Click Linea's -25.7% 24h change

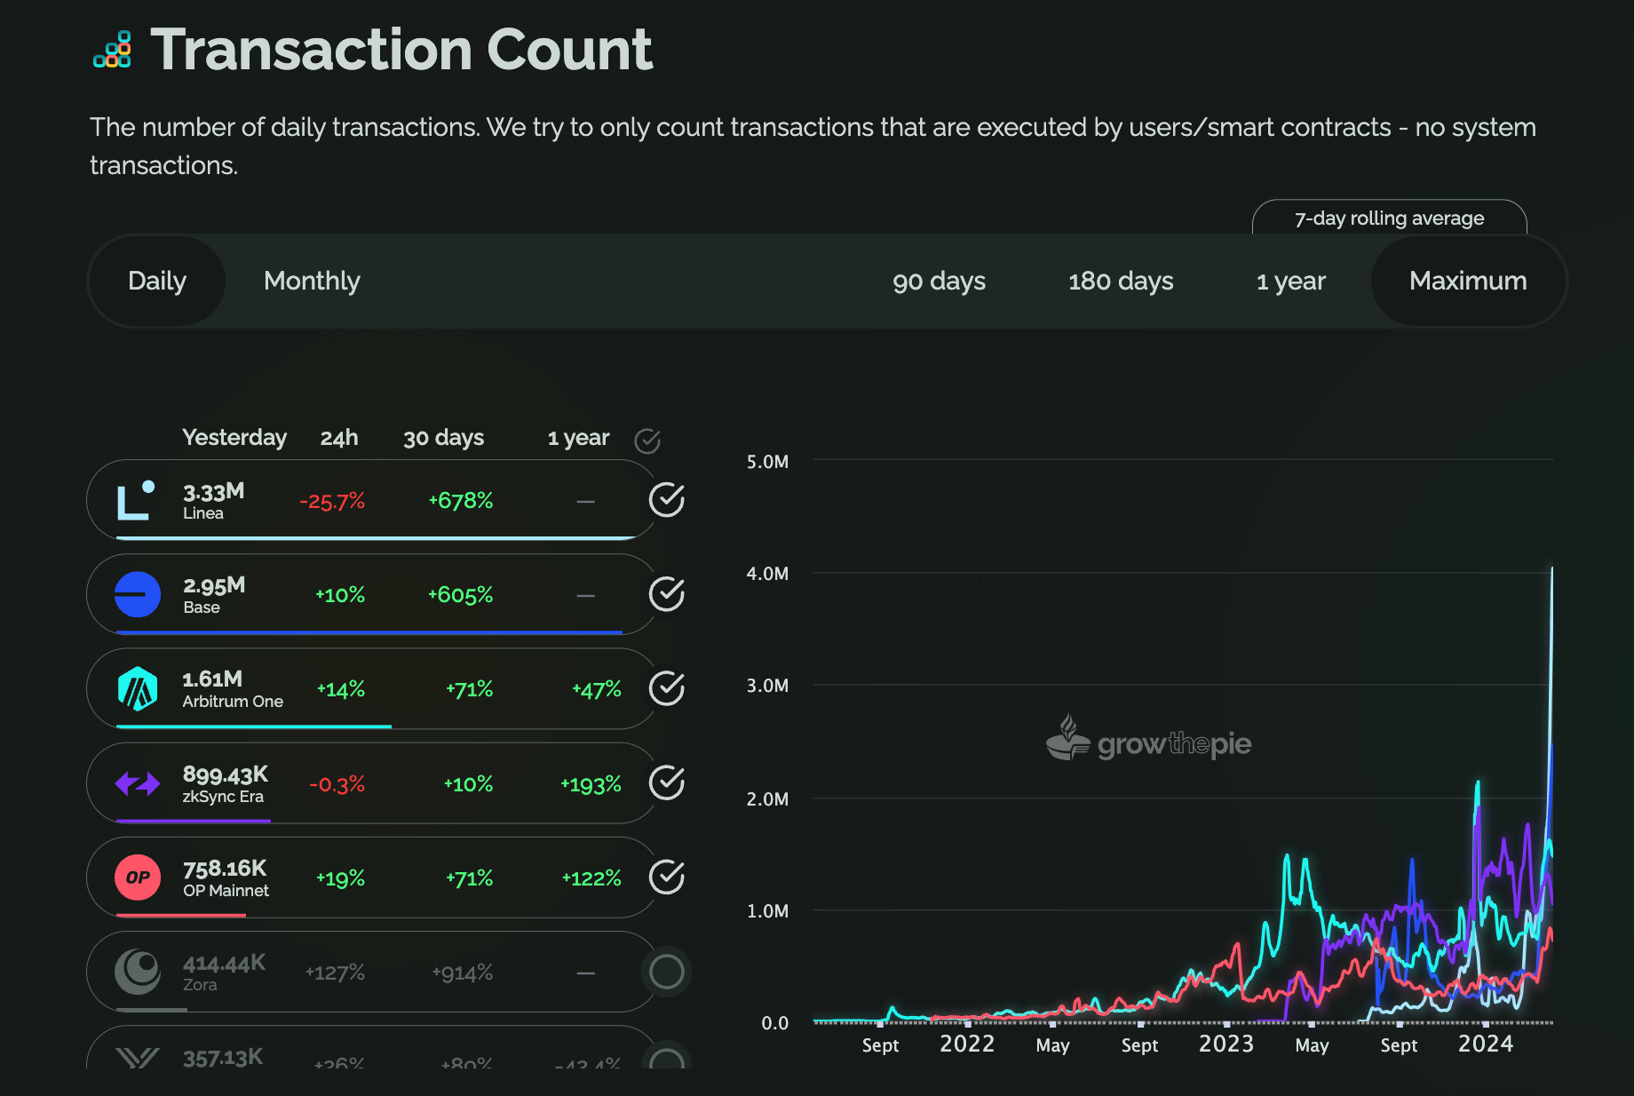point(332,502)
